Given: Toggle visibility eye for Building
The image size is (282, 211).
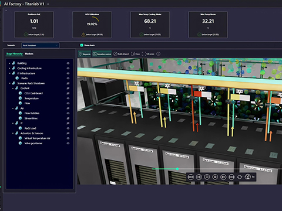Looking at the screenshot, I should click(68, 63).
